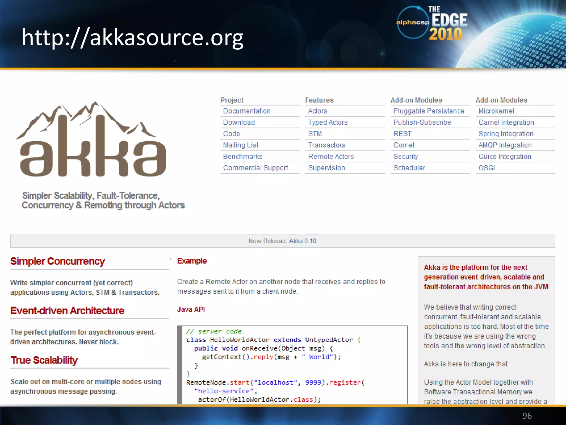
Task: Click the alphacsp The Edge 2010 logo
Action: 432,23
